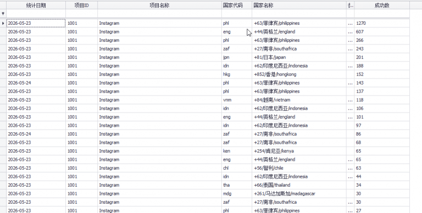The image size is (422, 213).
Task: Click the +254/肯尼亚/kenya country name cell
Action: tap(299, 151)
